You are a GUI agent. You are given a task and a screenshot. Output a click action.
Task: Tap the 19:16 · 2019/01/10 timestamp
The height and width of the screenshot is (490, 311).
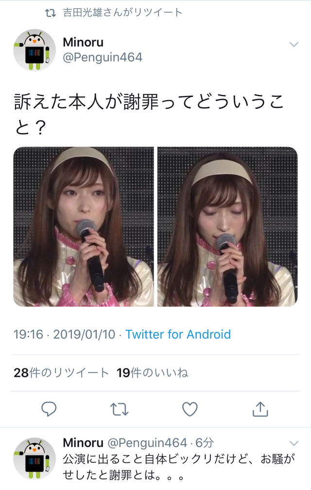point(64,334)
